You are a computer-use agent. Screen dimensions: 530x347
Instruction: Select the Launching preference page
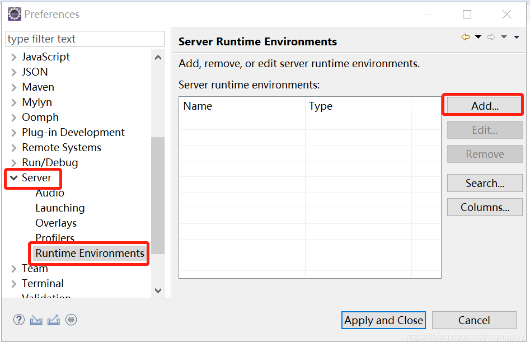[x=60, y=208]
